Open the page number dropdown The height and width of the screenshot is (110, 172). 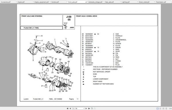pyautogui.click(x=84, y=109)
